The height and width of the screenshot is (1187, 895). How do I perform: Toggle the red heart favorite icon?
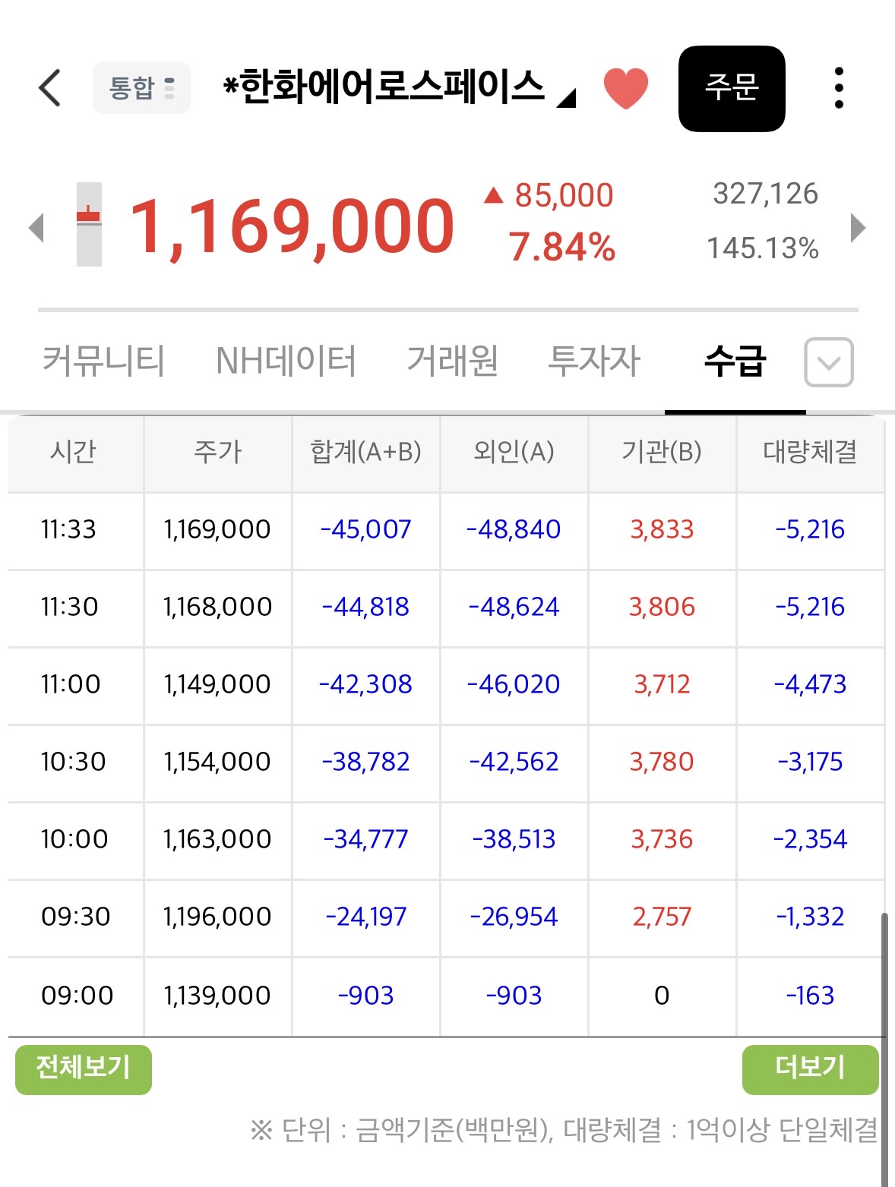pos(626,88)
